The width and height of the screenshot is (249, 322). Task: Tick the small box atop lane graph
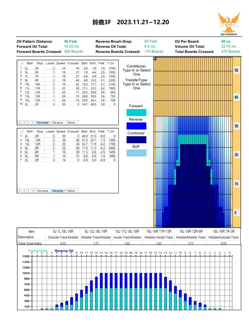tap(155, 59)
